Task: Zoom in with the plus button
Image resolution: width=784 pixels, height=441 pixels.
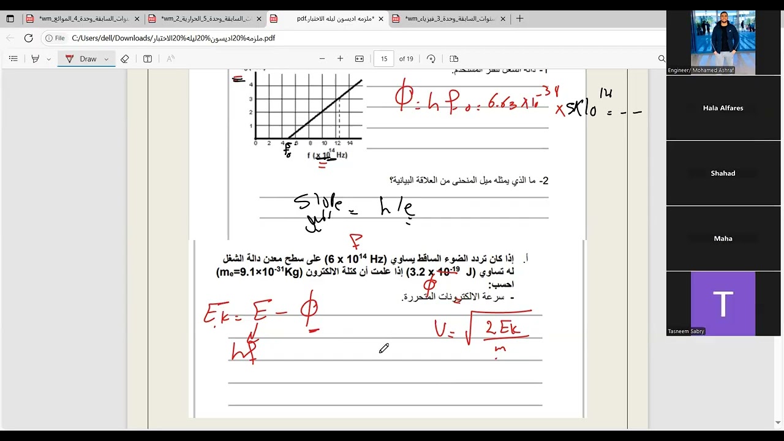Action: 340,59
